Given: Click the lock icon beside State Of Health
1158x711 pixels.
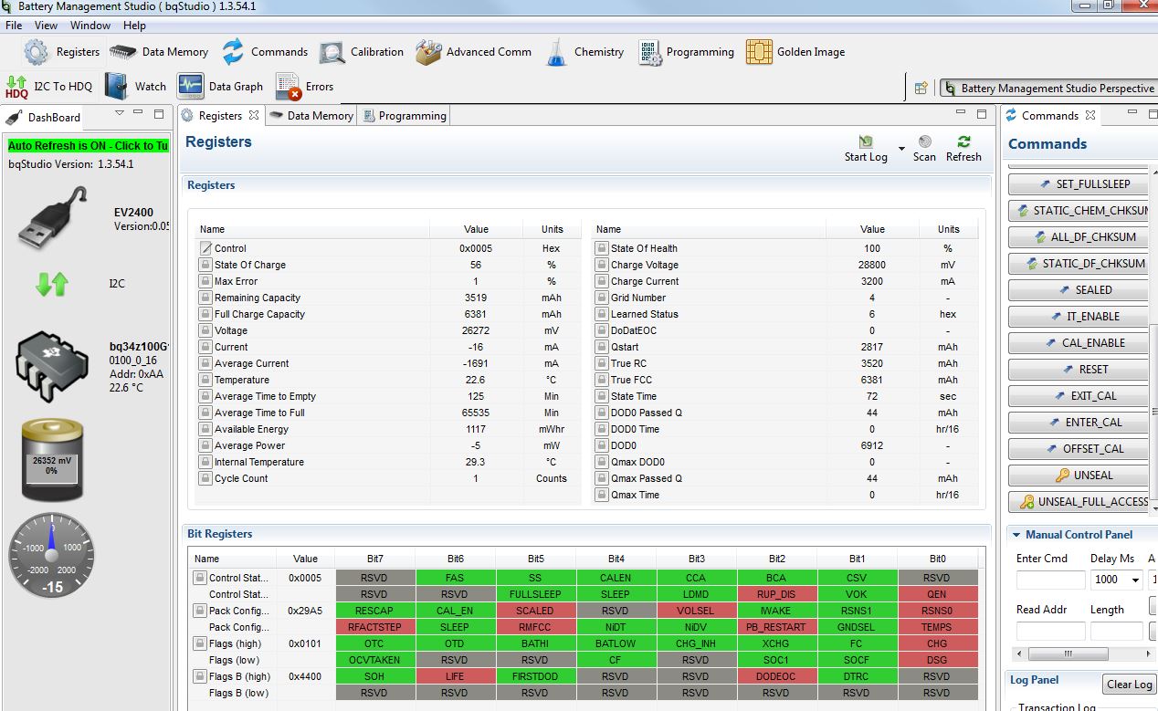Looking at the screenshot, I should click(x=601, y=248).
